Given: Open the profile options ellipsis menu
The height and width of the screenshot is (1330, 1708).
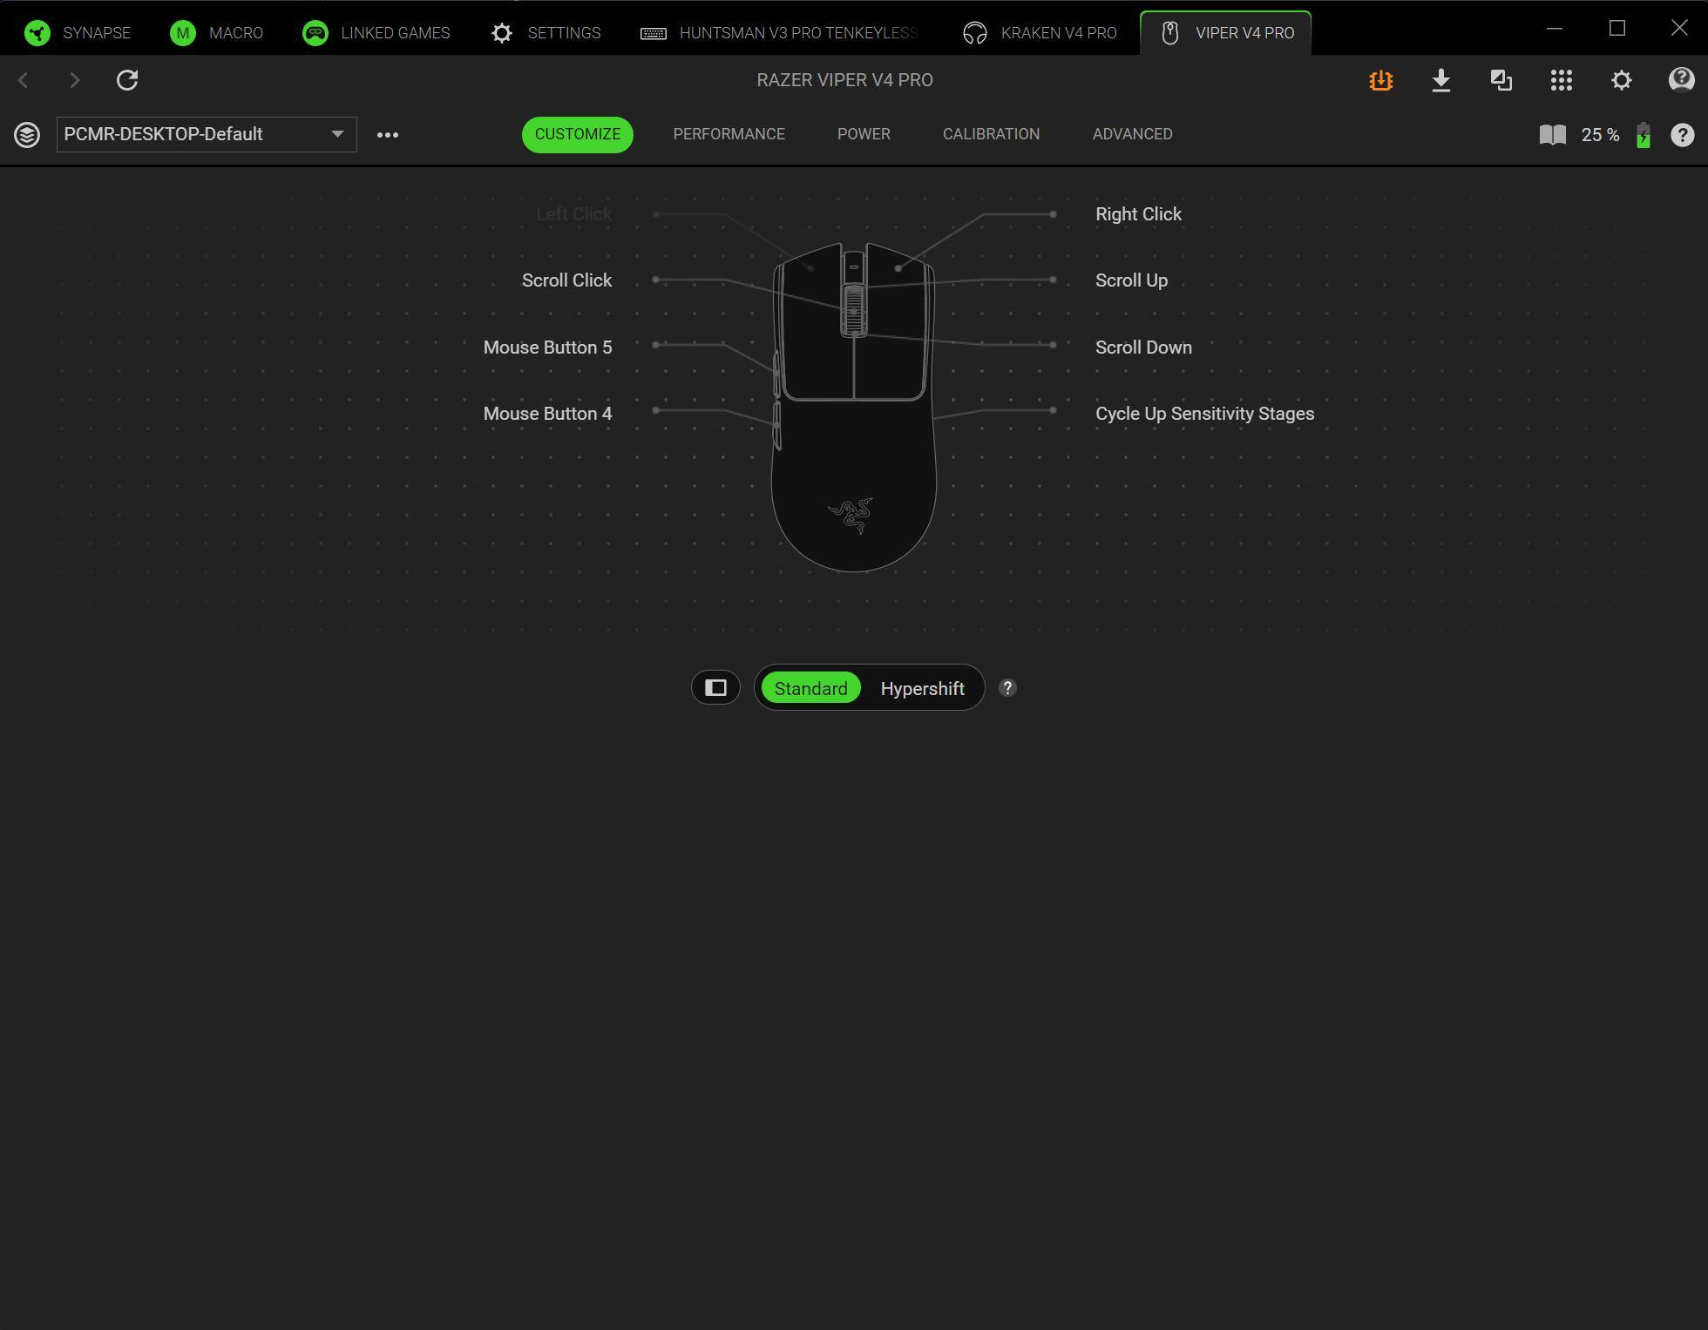Looking at the screenshot, I should [x=388, y=135].
